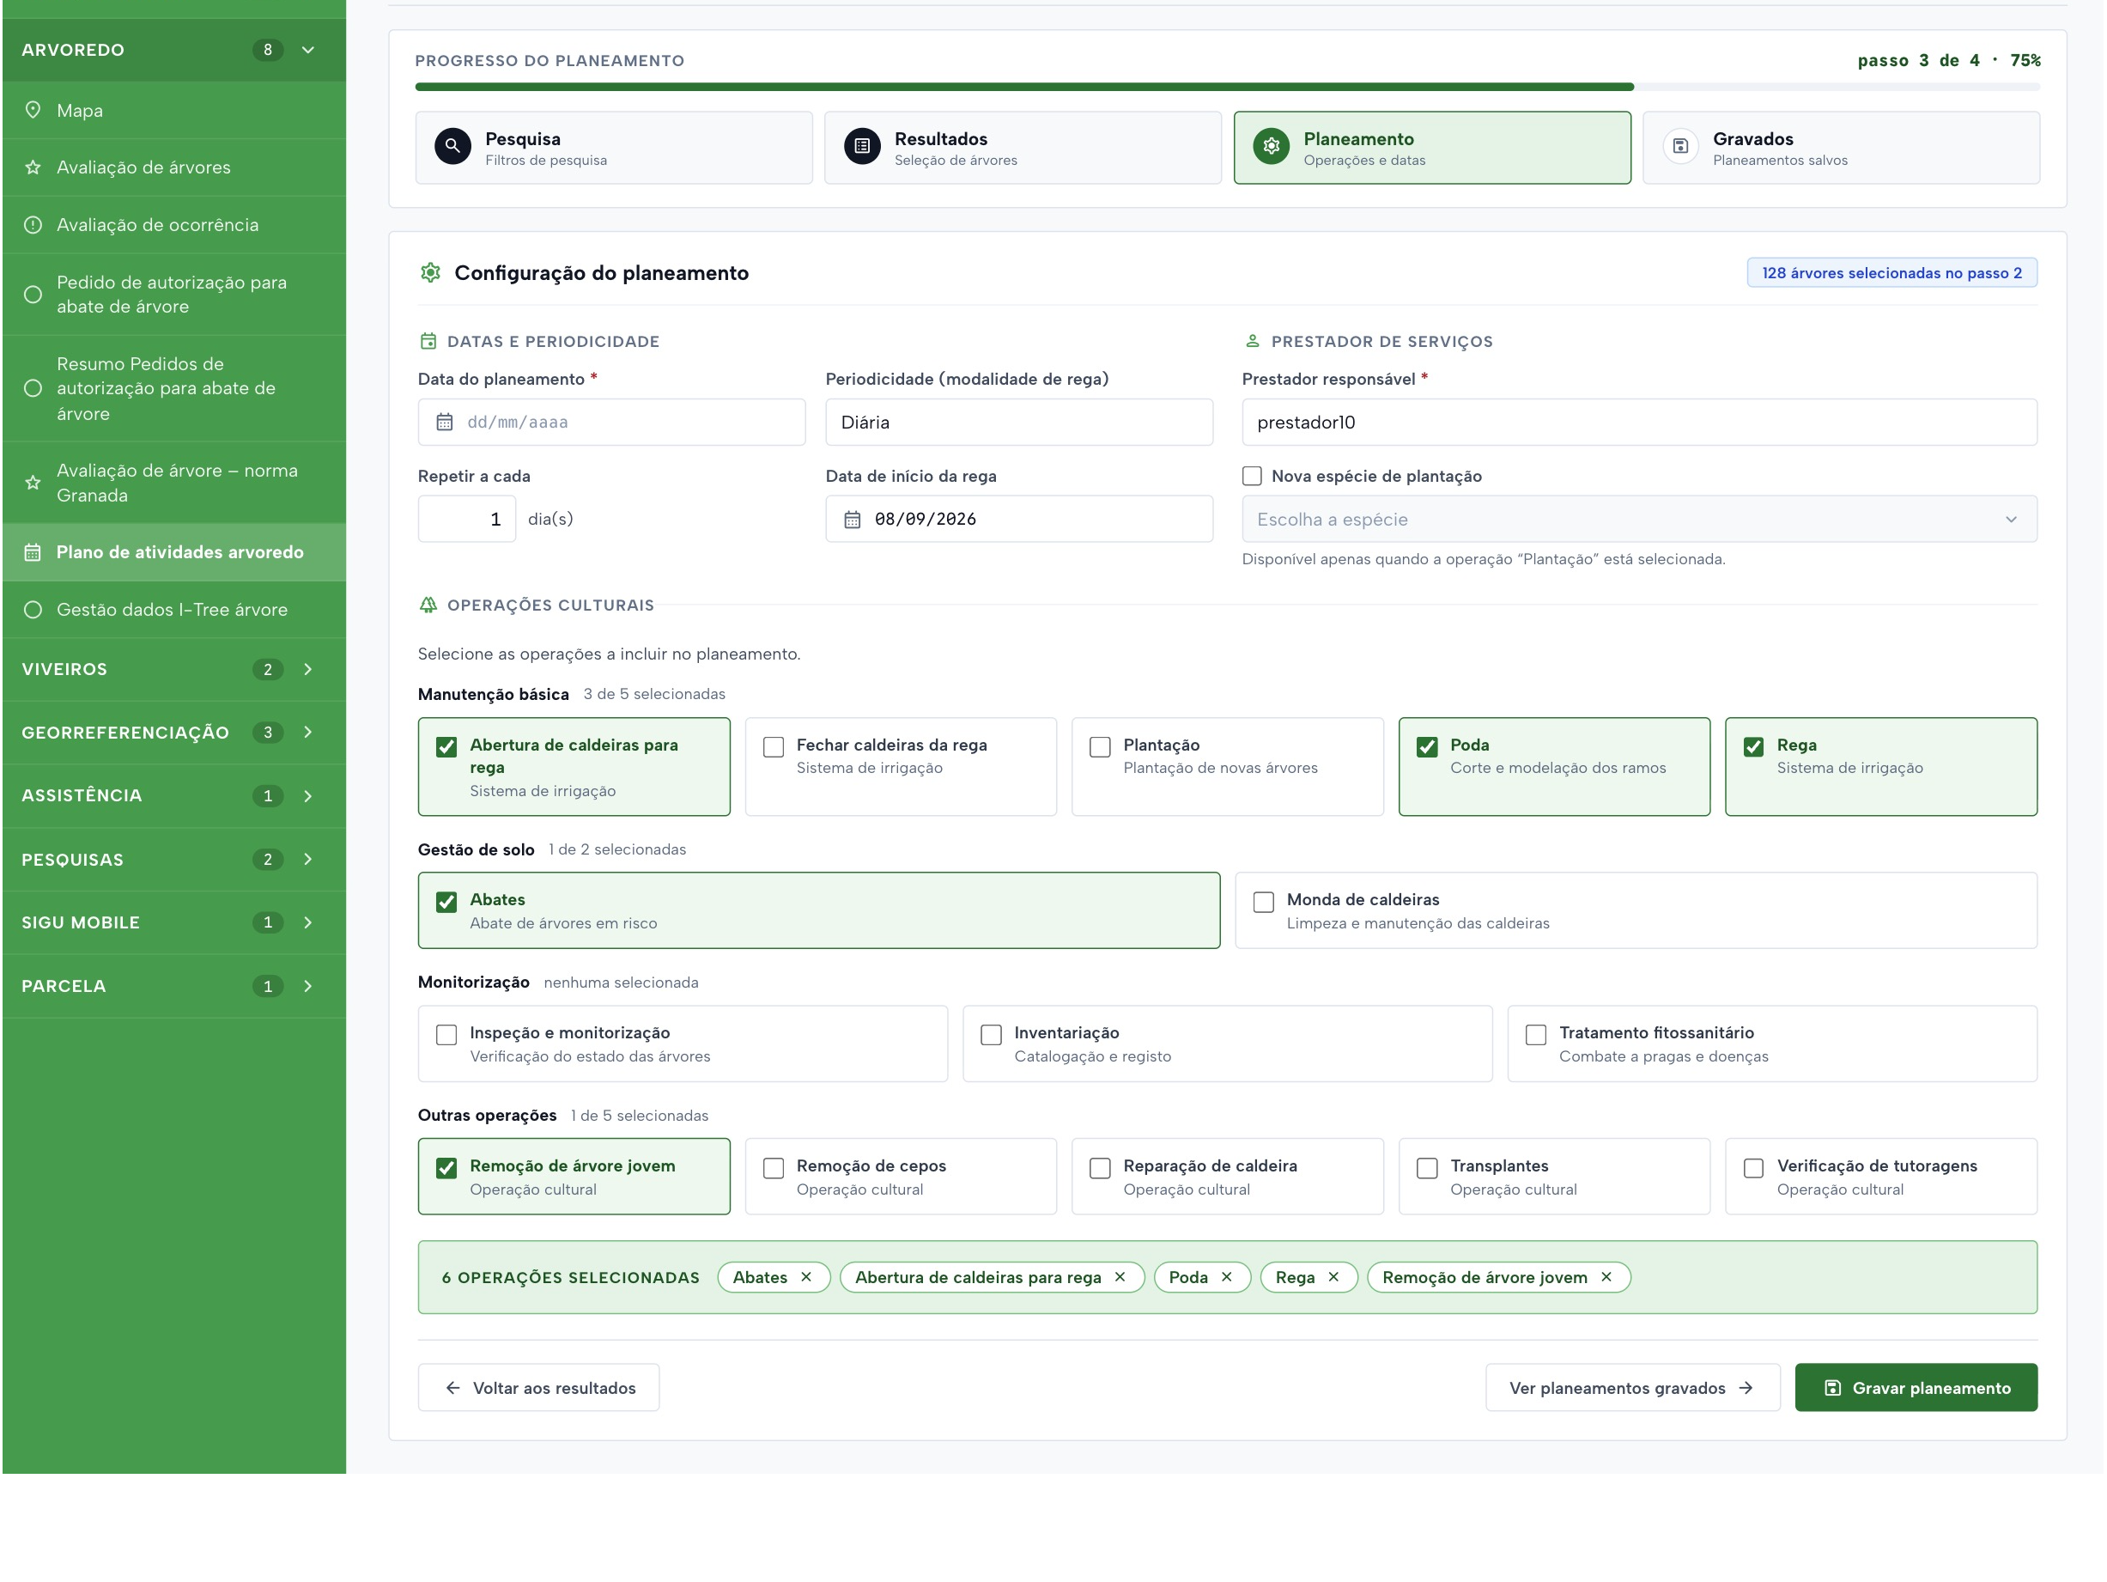
Task: Uncheck the Rega operation checkbox
Action: 1753,747
